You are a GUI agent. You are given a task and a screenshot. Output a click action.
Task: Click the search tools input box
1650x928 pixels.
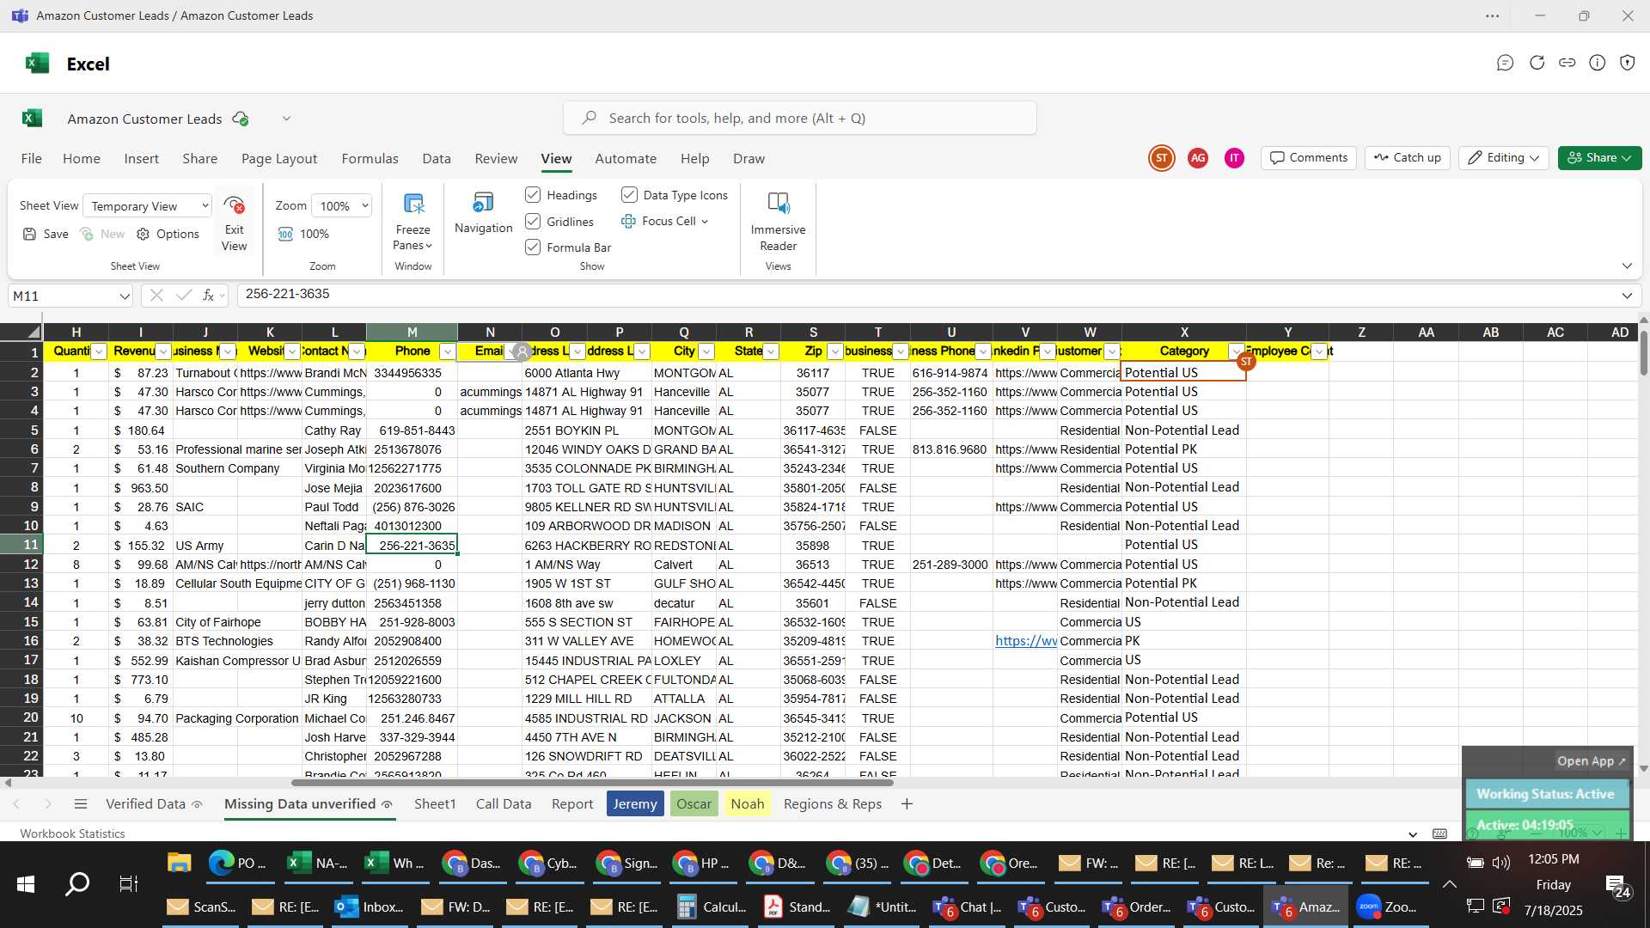coord(799,119)
